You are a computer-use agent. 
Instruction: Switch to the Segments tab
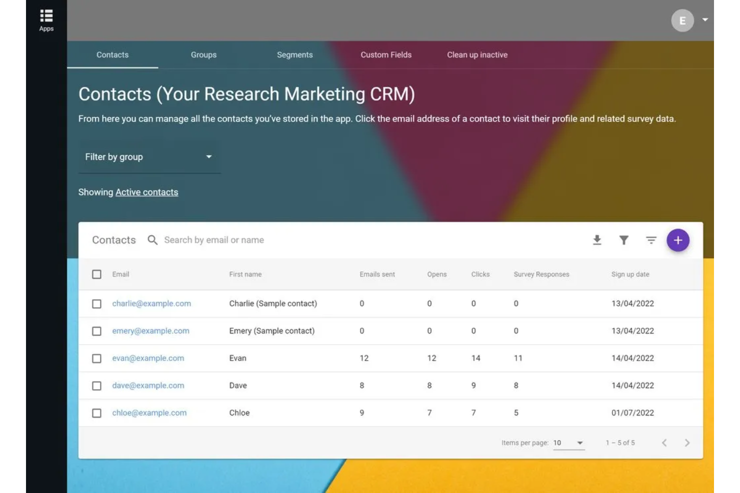pyautogui.click(x=294, y=55)
